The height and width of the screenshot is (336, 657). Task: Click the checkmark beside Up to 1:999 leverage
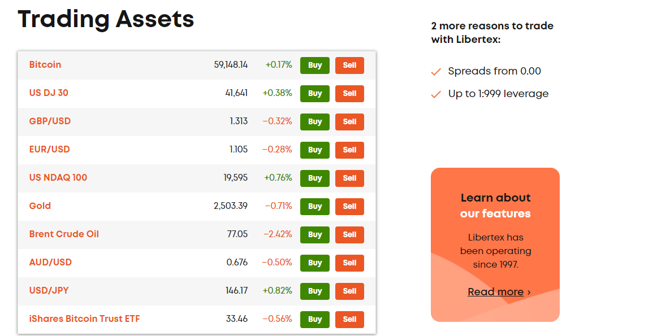pyautogui.click(x=436, y=94)
